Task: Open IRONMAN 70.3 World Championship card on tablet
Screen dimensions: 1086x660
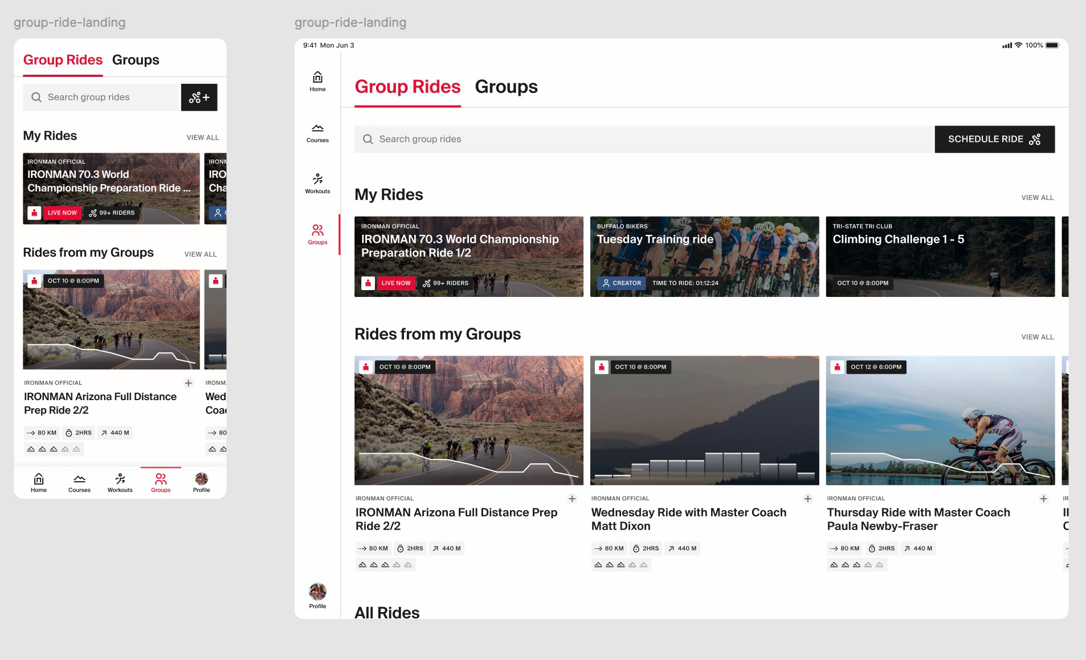Action: (469, 256)
